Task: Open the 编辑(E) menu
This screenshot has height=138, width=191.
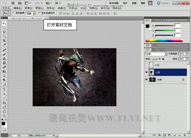Action: (x=18, y=8)
